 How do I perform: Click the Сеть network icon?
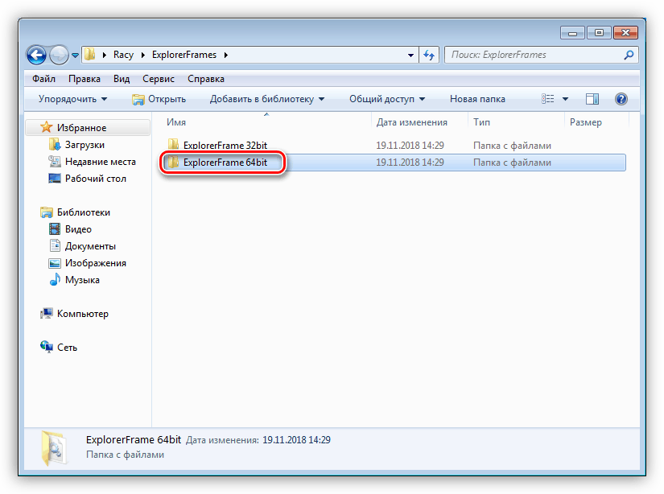(46, 347)
